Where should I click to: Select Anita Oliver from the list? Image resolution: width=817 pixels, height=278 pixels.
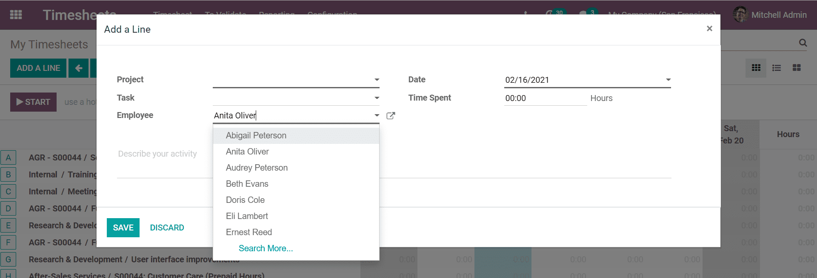point(296,152)
